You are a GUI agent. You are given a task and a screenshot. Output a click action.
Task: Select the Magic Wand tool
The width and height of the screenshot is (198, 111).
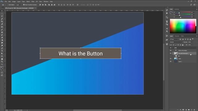[x=2, y=19]
